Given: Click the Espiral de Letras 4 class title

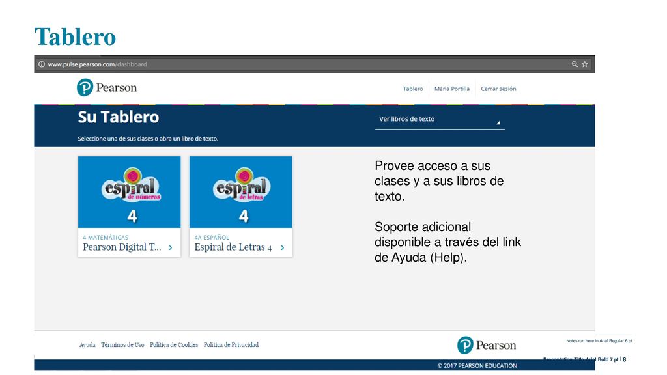Looking at the screenshot, I should tap(233, 247).
